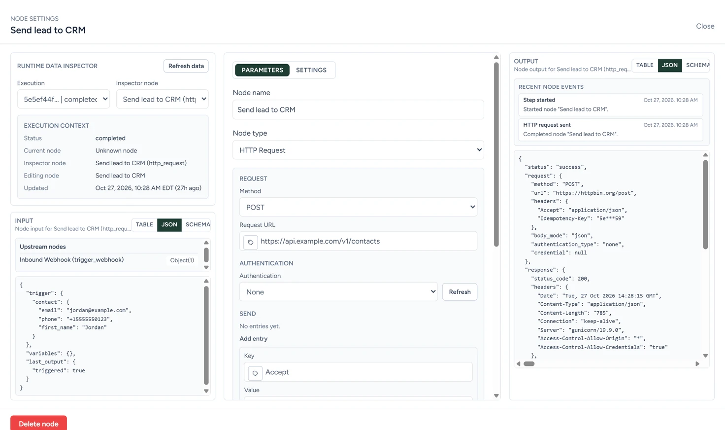The height and width of the screenshot is (430, 725).
Task: Close the node settings panel
Action: [705, 26]
